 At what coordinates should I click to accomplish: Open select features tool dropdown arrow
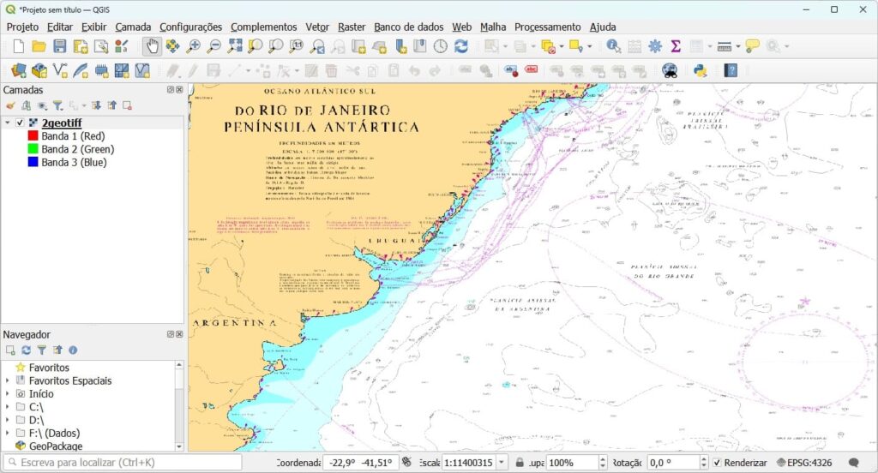[x=506, y=46]
